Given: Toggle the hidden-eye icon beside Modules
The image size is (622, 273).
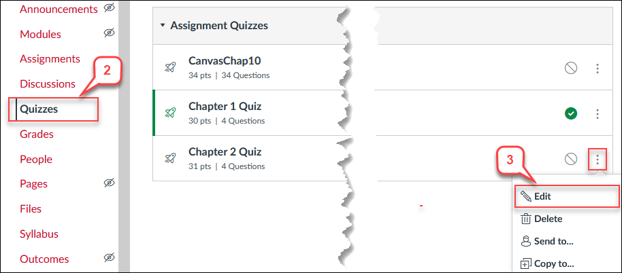Looking at the screenshot, I should click(x=110, y=33).
